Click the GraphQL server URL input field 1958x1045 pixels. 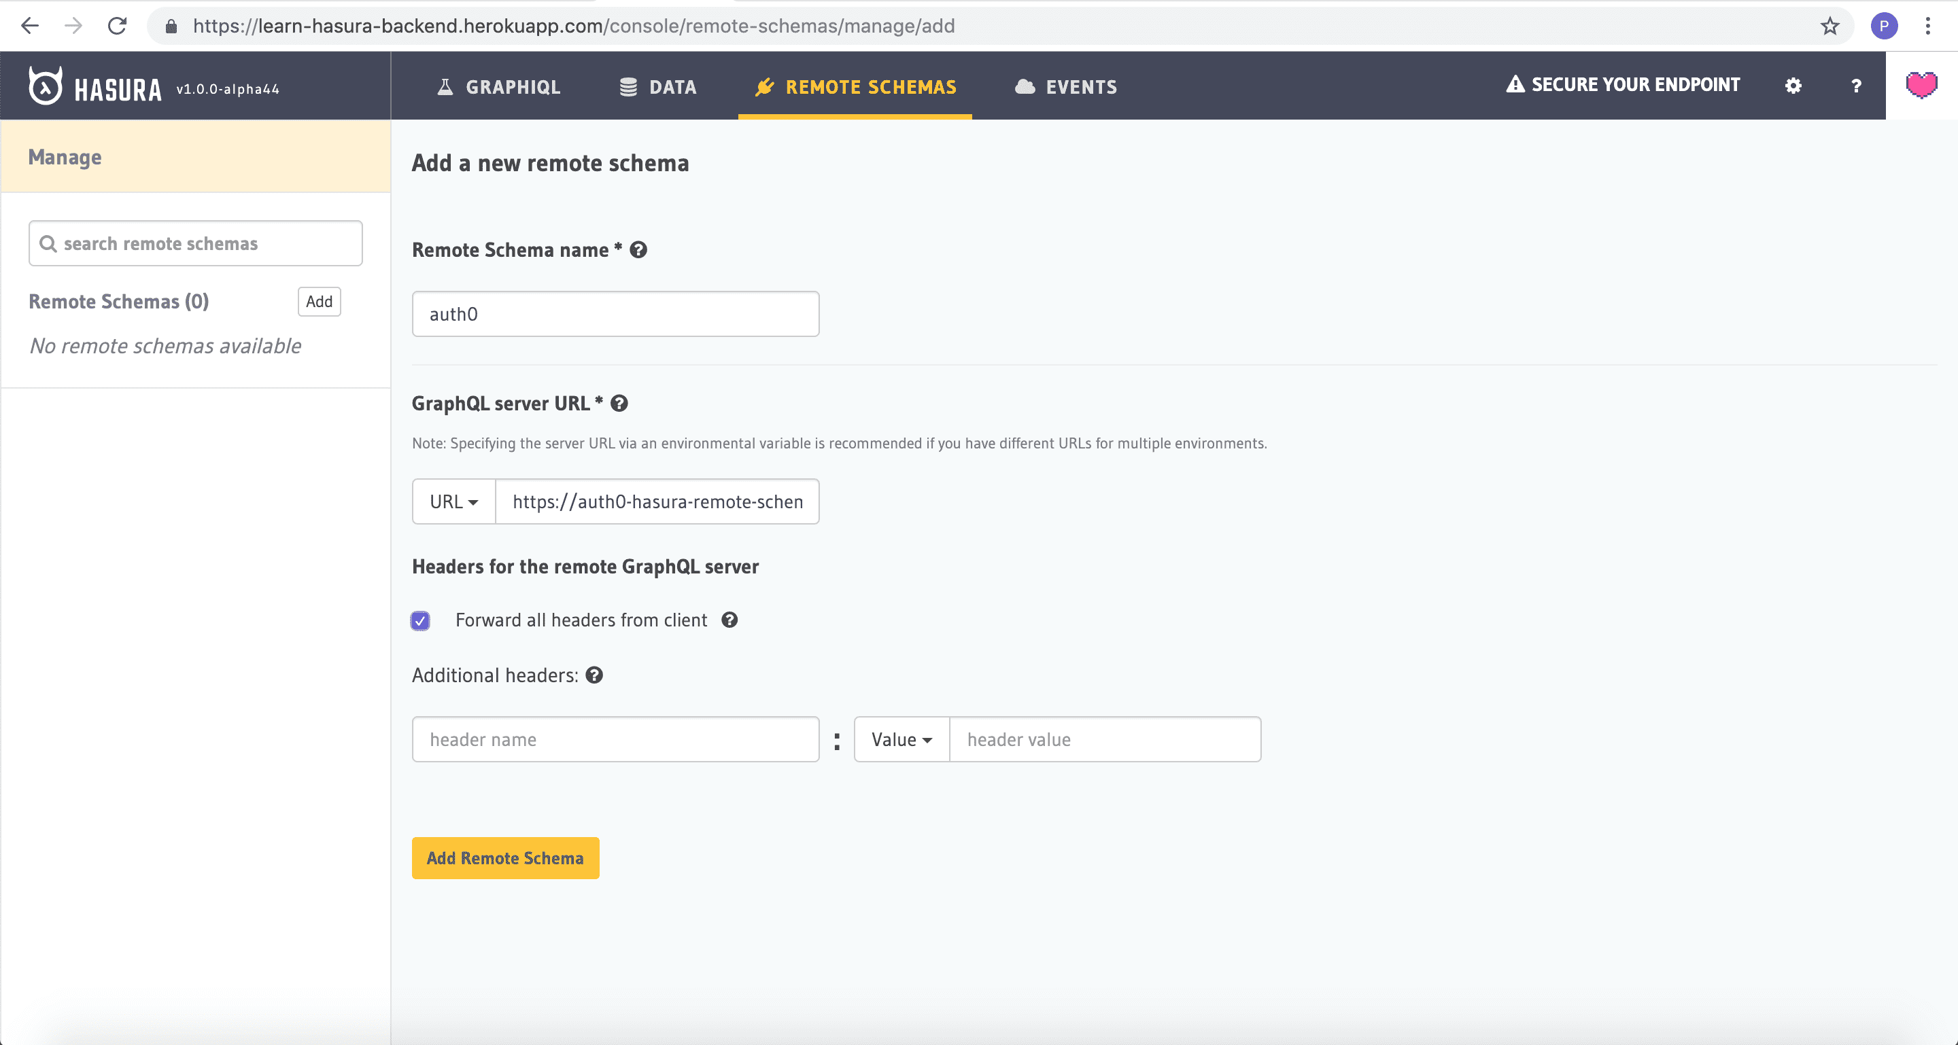point(658,501)
